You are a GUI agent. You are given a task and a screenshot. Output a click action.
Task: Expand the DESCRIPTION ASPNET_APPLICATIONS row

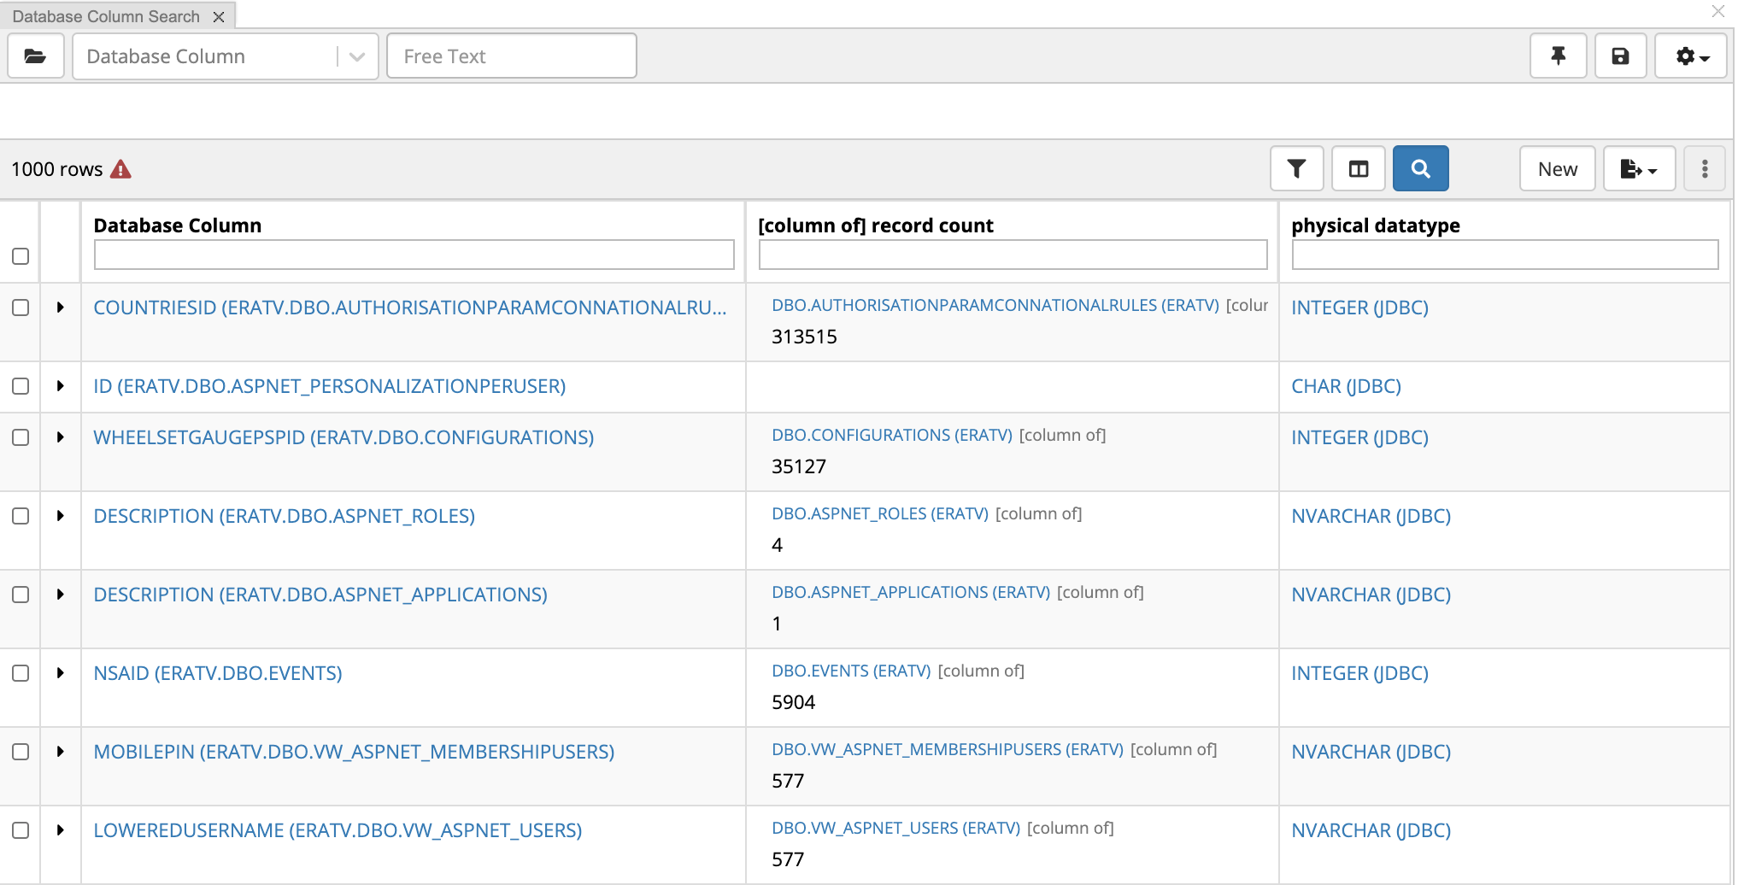(x=60, y=595)
